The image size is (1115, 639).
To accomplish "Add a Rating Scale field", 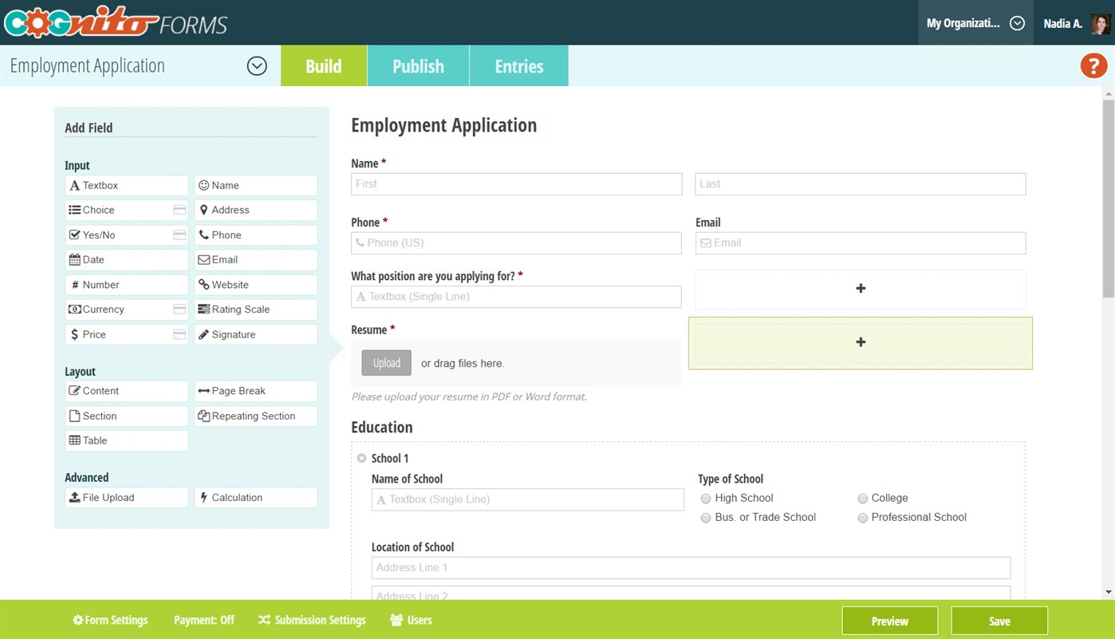I will tap(255, 310).
